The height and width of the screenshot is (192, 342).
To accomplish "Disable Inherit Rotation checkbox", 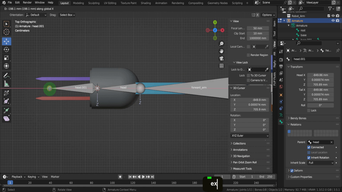I will [x=309, y=158].
